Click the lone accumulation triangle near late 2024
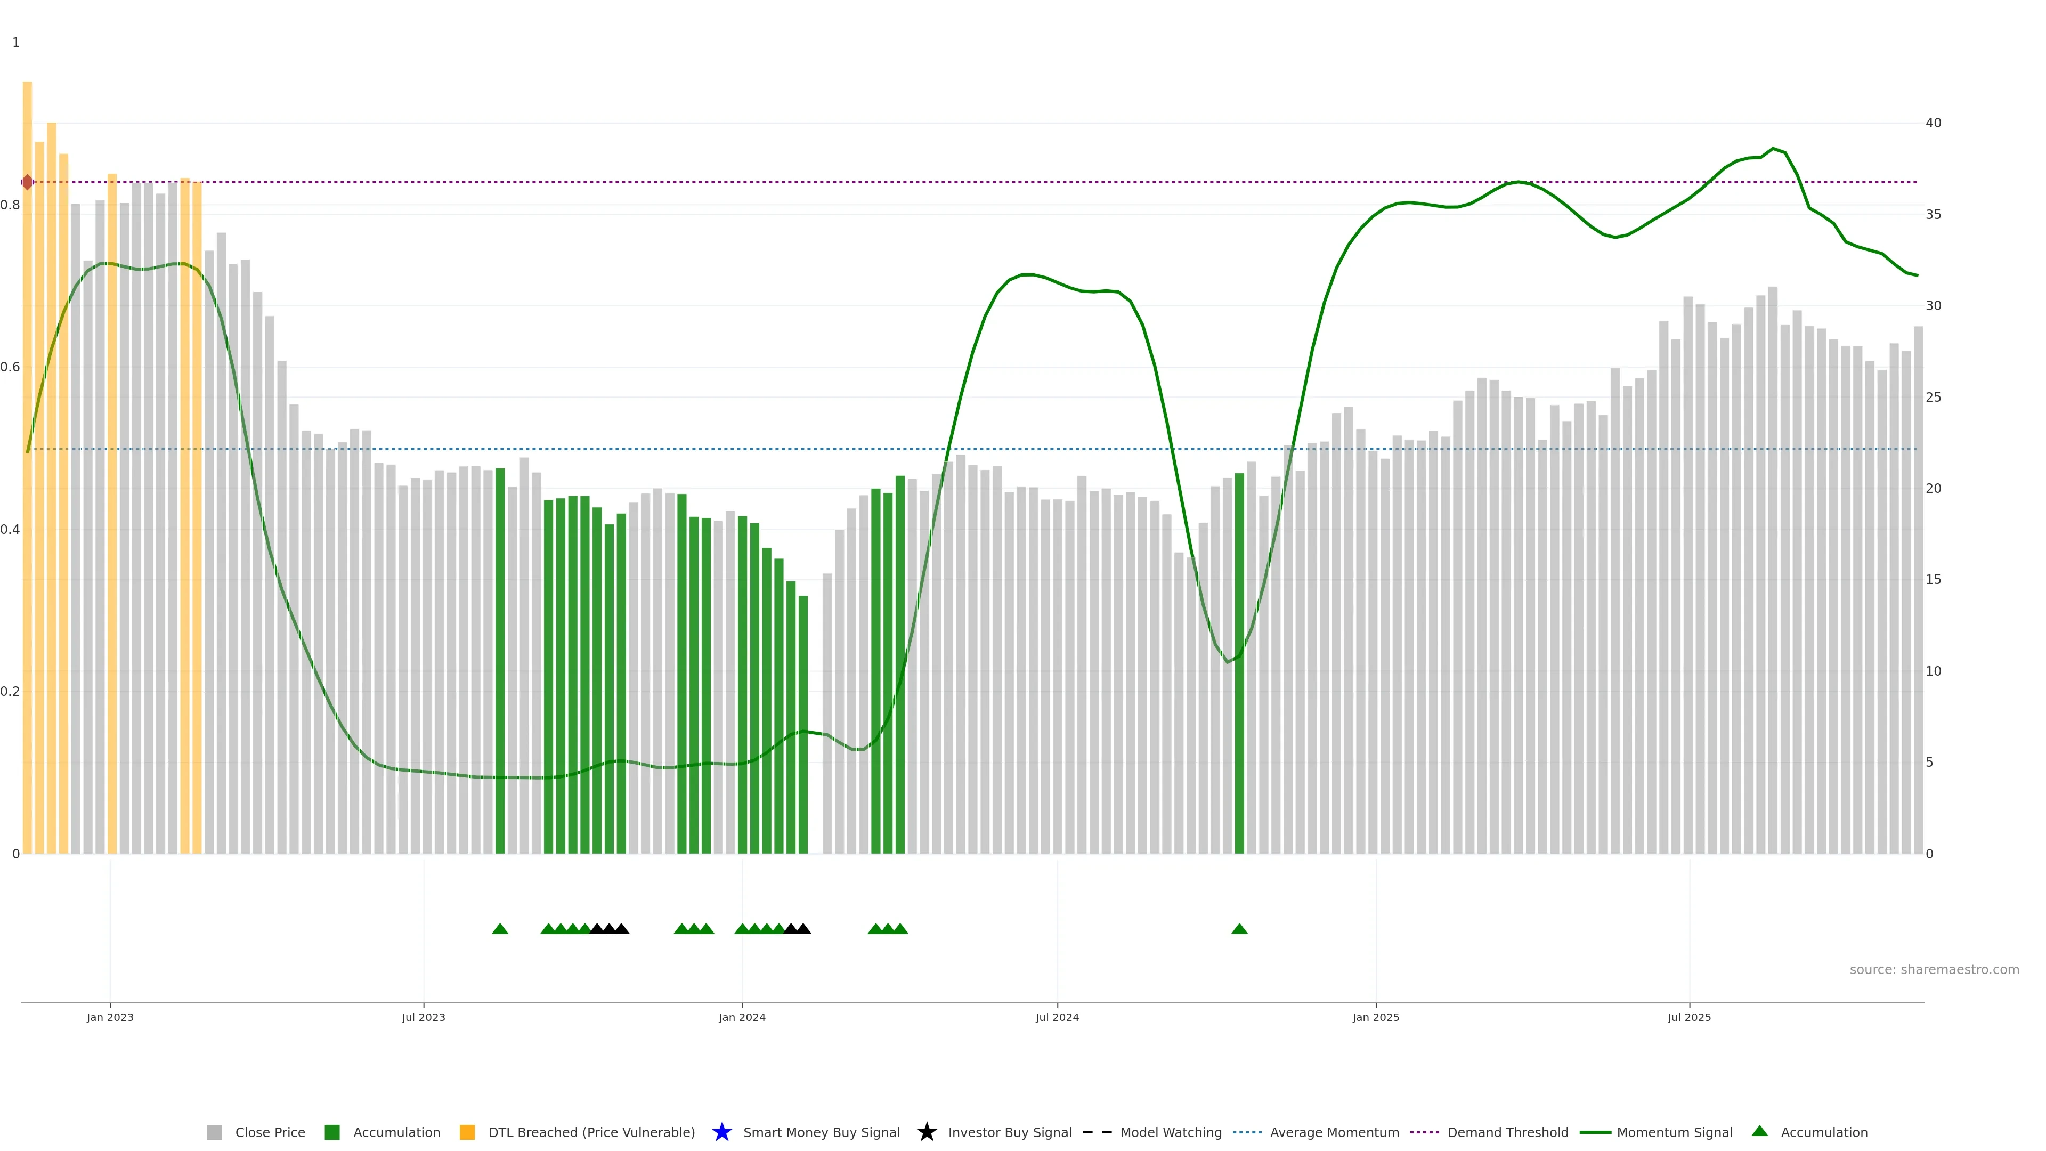 click(x=1239, y=929)
